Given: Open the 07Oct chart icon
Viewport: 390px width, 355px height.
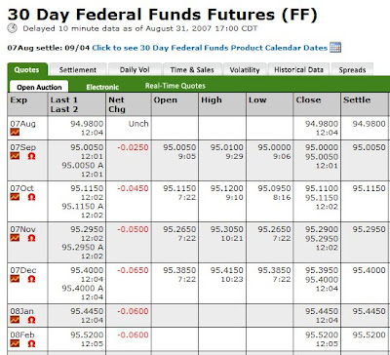Looking at the screenshot, I should tap(15, 197).
